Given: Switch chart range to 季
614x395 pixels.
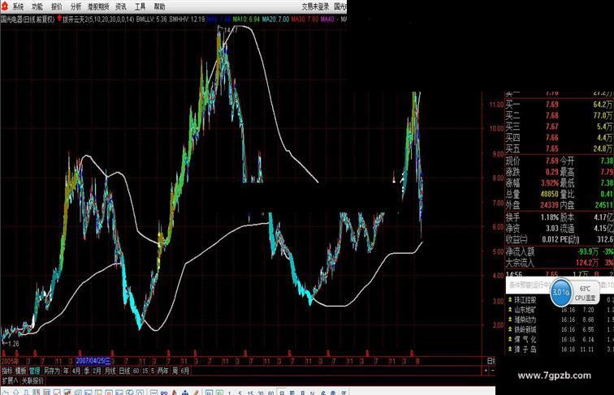Looking at the screenshot, I should [x=87, y=371].
